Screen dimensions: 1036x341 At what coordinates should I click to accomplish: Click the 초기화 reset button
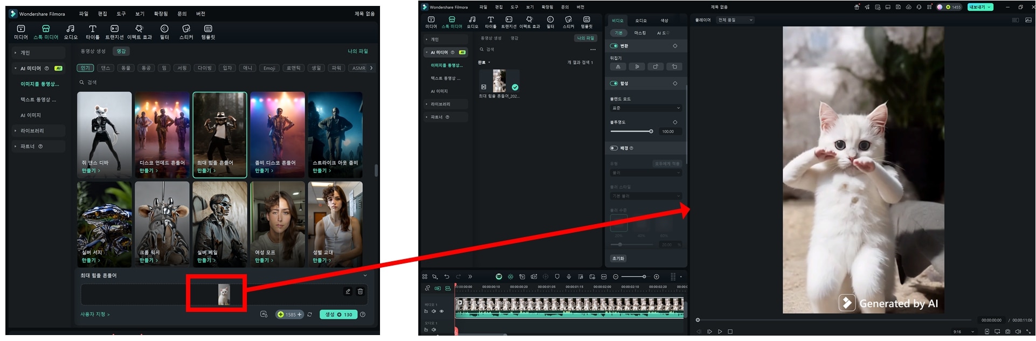tap(618, 259)
